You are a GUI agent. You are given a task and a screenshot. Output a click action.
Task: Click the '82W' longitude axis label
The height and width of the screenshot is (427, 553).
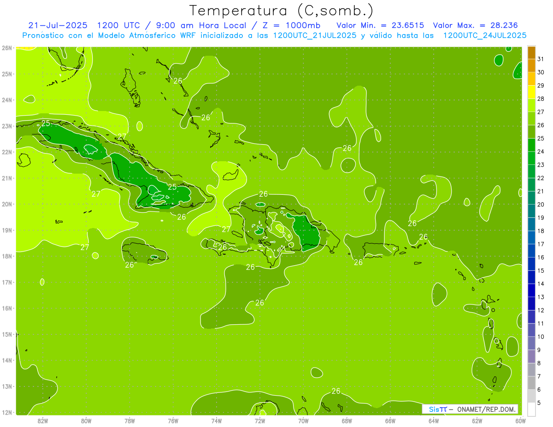42,421
